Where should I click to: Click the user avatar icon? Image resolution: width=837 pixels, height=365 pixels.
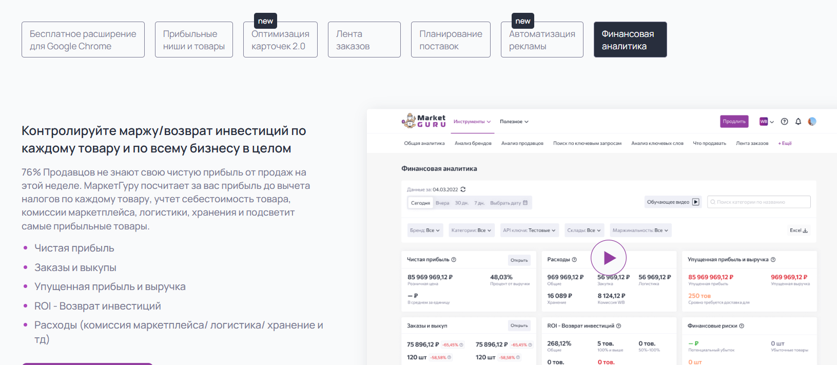click(812, 122)
